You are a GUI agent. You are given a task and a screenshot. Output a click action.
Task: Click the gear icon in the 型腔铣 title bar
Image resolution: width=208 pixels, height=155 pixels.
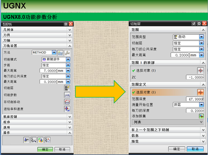point(66,24)
